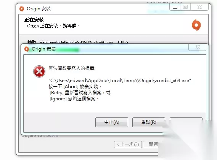Click the Origin version label at bottom left
The image size is (217, 160).
(40, 136)
